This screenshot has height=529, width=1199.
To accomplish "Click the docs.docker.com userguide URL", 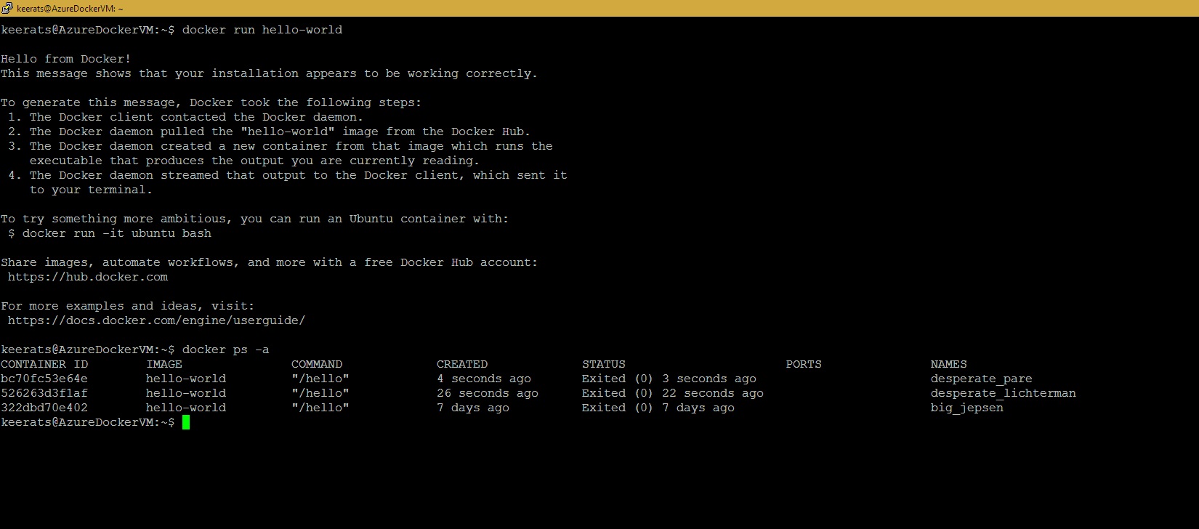I will tap(157, 320).
